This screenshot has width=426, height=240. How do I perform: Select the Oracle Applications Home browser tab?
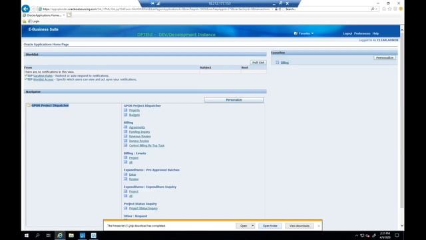(x=43, y=15)
